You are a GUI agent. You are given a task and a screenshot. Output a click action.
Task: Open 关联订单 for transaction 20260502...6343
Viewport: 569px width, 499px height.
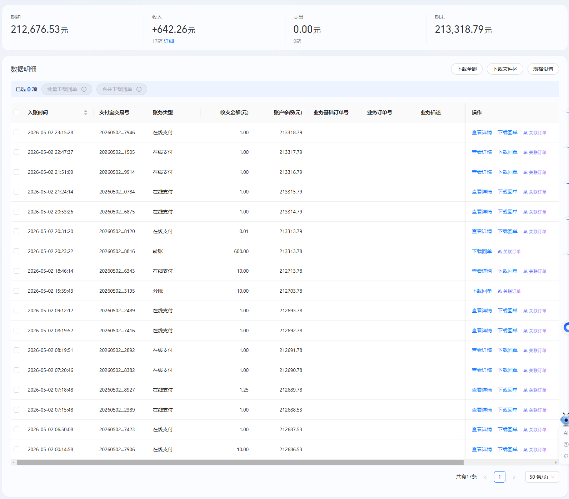pos(535,271)
